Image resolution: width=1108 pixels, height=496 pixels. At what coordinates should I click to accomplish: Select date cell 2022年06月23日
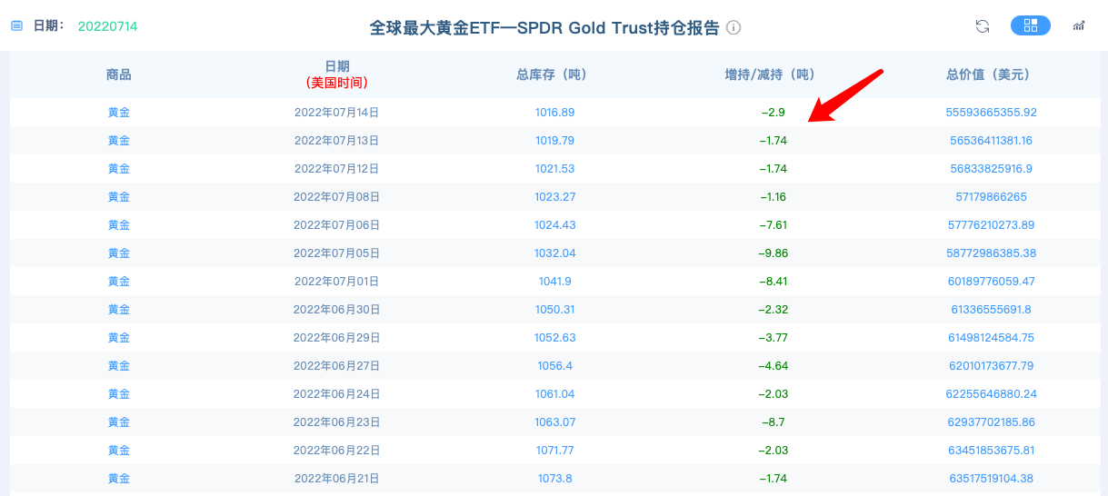coord(336,422)
